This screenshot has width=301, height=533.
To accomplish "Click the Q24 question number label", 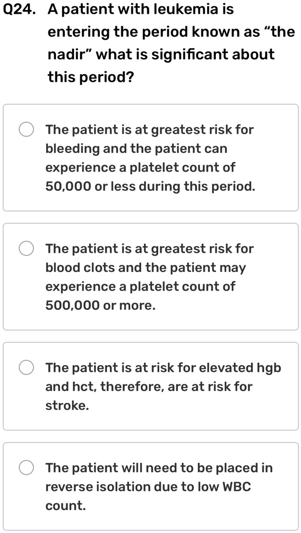I will (19, 9).
